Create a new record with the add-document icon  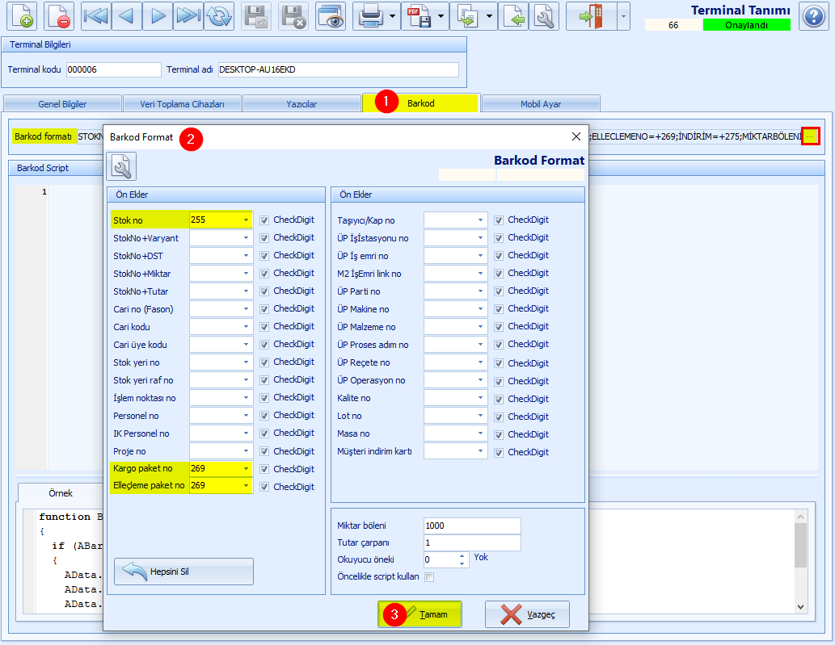(x=22, y=16)
